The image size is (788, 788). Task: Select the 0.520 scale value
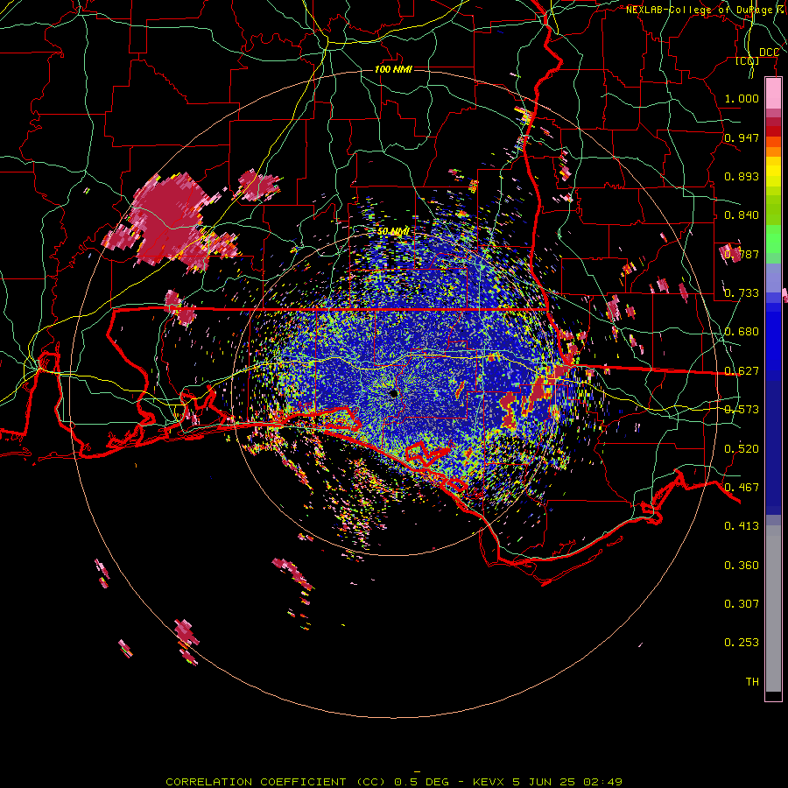742,448
